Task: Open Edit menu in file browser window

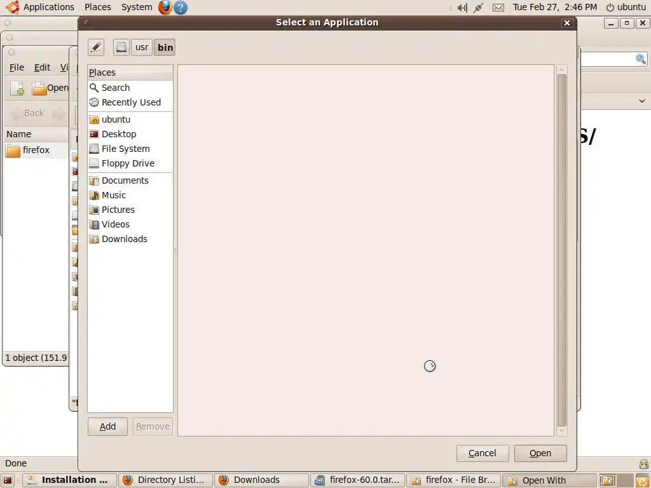Action: [42, 67]
